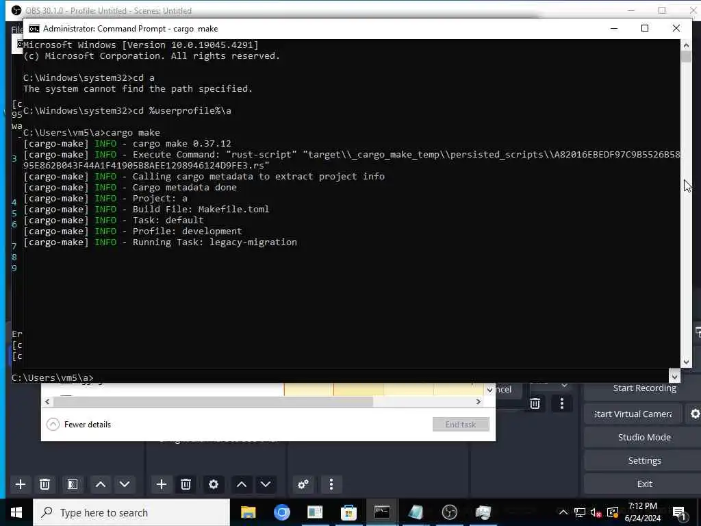Click 'The system cannot find the path specified.'
Viewport: 701px width, 526px height.
pos(138,88)
